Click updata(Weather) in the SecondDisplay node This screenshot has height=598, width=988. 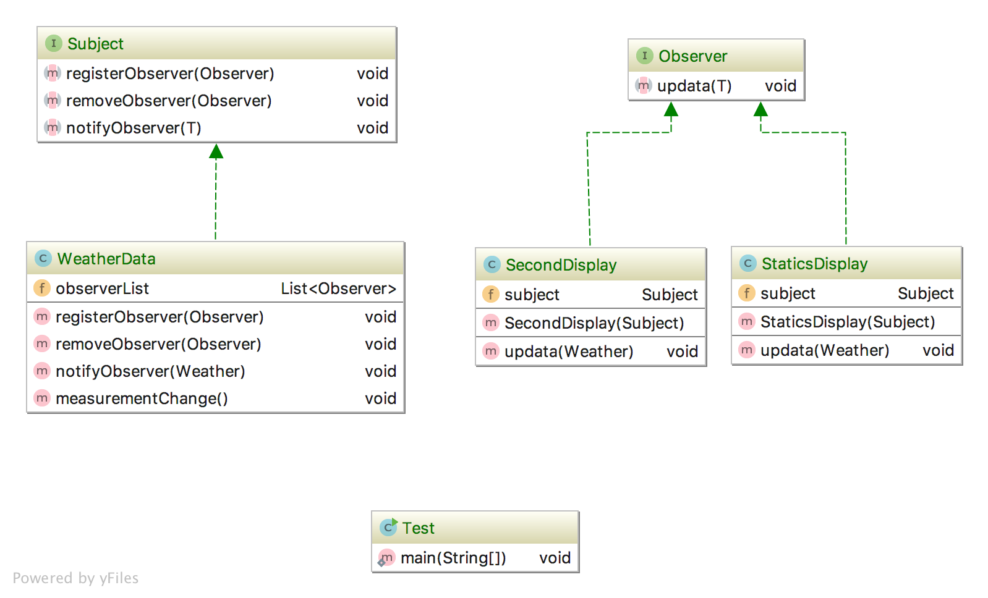click(x=569, y=352)
